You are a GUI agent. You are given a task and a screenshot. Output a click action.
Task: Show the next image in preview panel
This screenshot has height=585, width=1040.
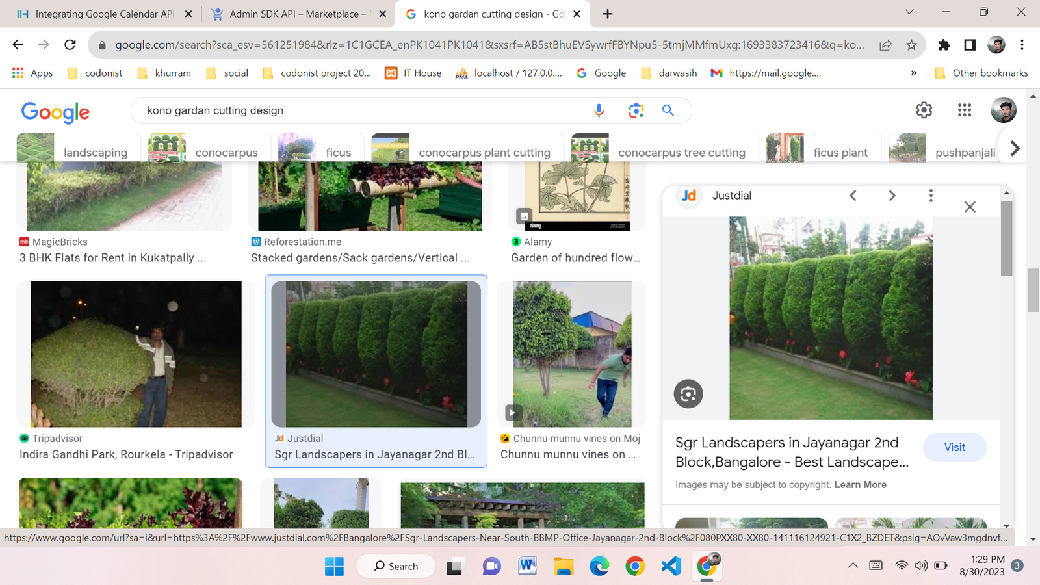(x=892, y=196)
